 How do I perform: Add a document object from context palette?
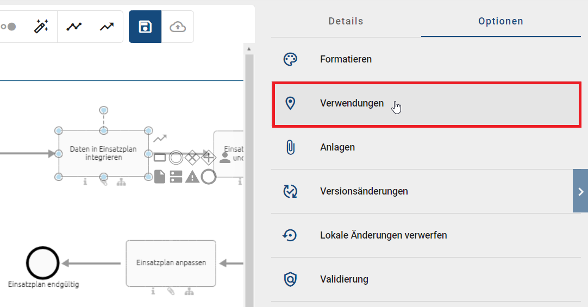[x=160, y=177]
